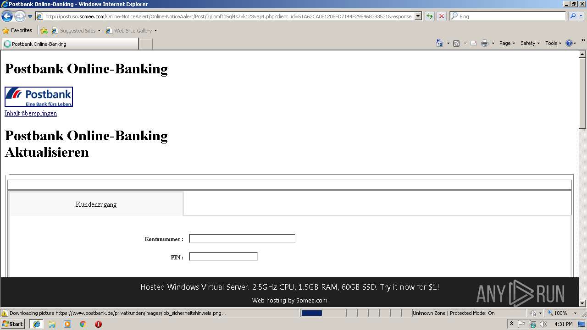Click the Action Center flag tray icon
Viewport: 587px width, 330px height.
(x=521, y=324)
